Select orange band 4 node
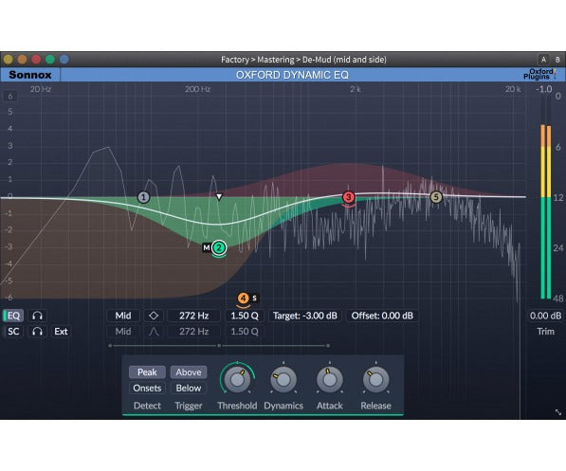 (244, 299)
